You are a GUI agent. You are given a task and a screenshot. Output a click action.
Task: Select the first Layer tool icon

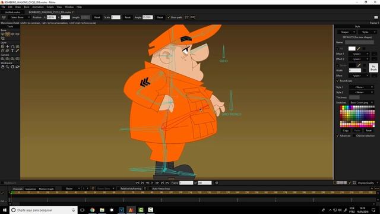point(2,46)
